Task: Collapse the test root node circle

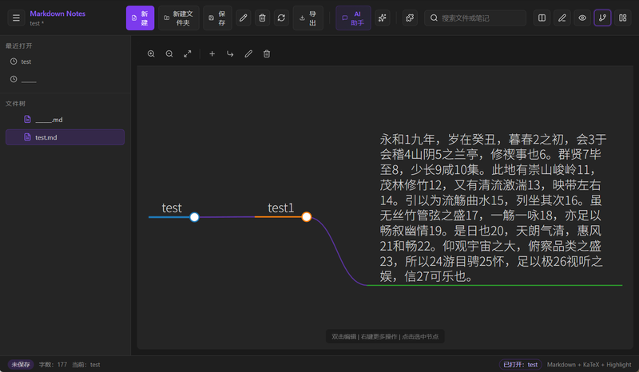Action: 194,216
